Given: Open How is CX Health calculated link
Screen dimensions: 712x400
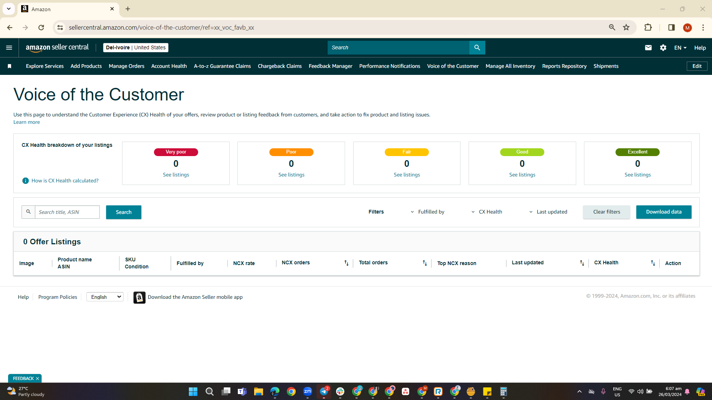Looking at the screenshot, I should tap(65, 181).
